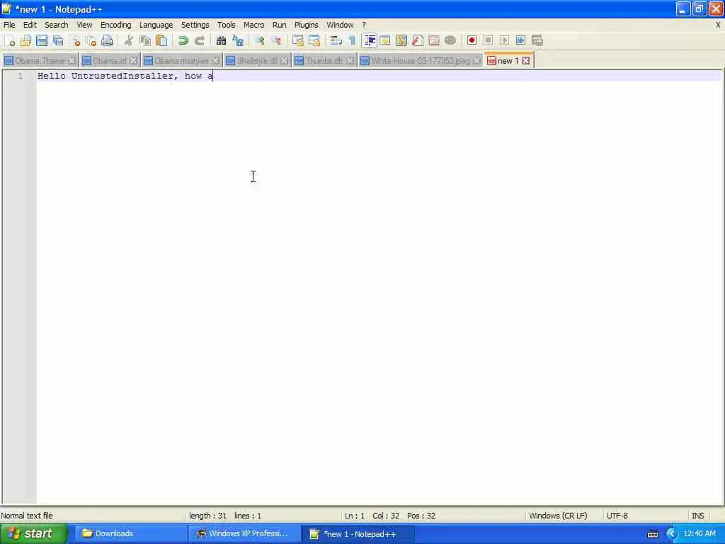Click the Copy toolbar icon

(x=145, y=40)
